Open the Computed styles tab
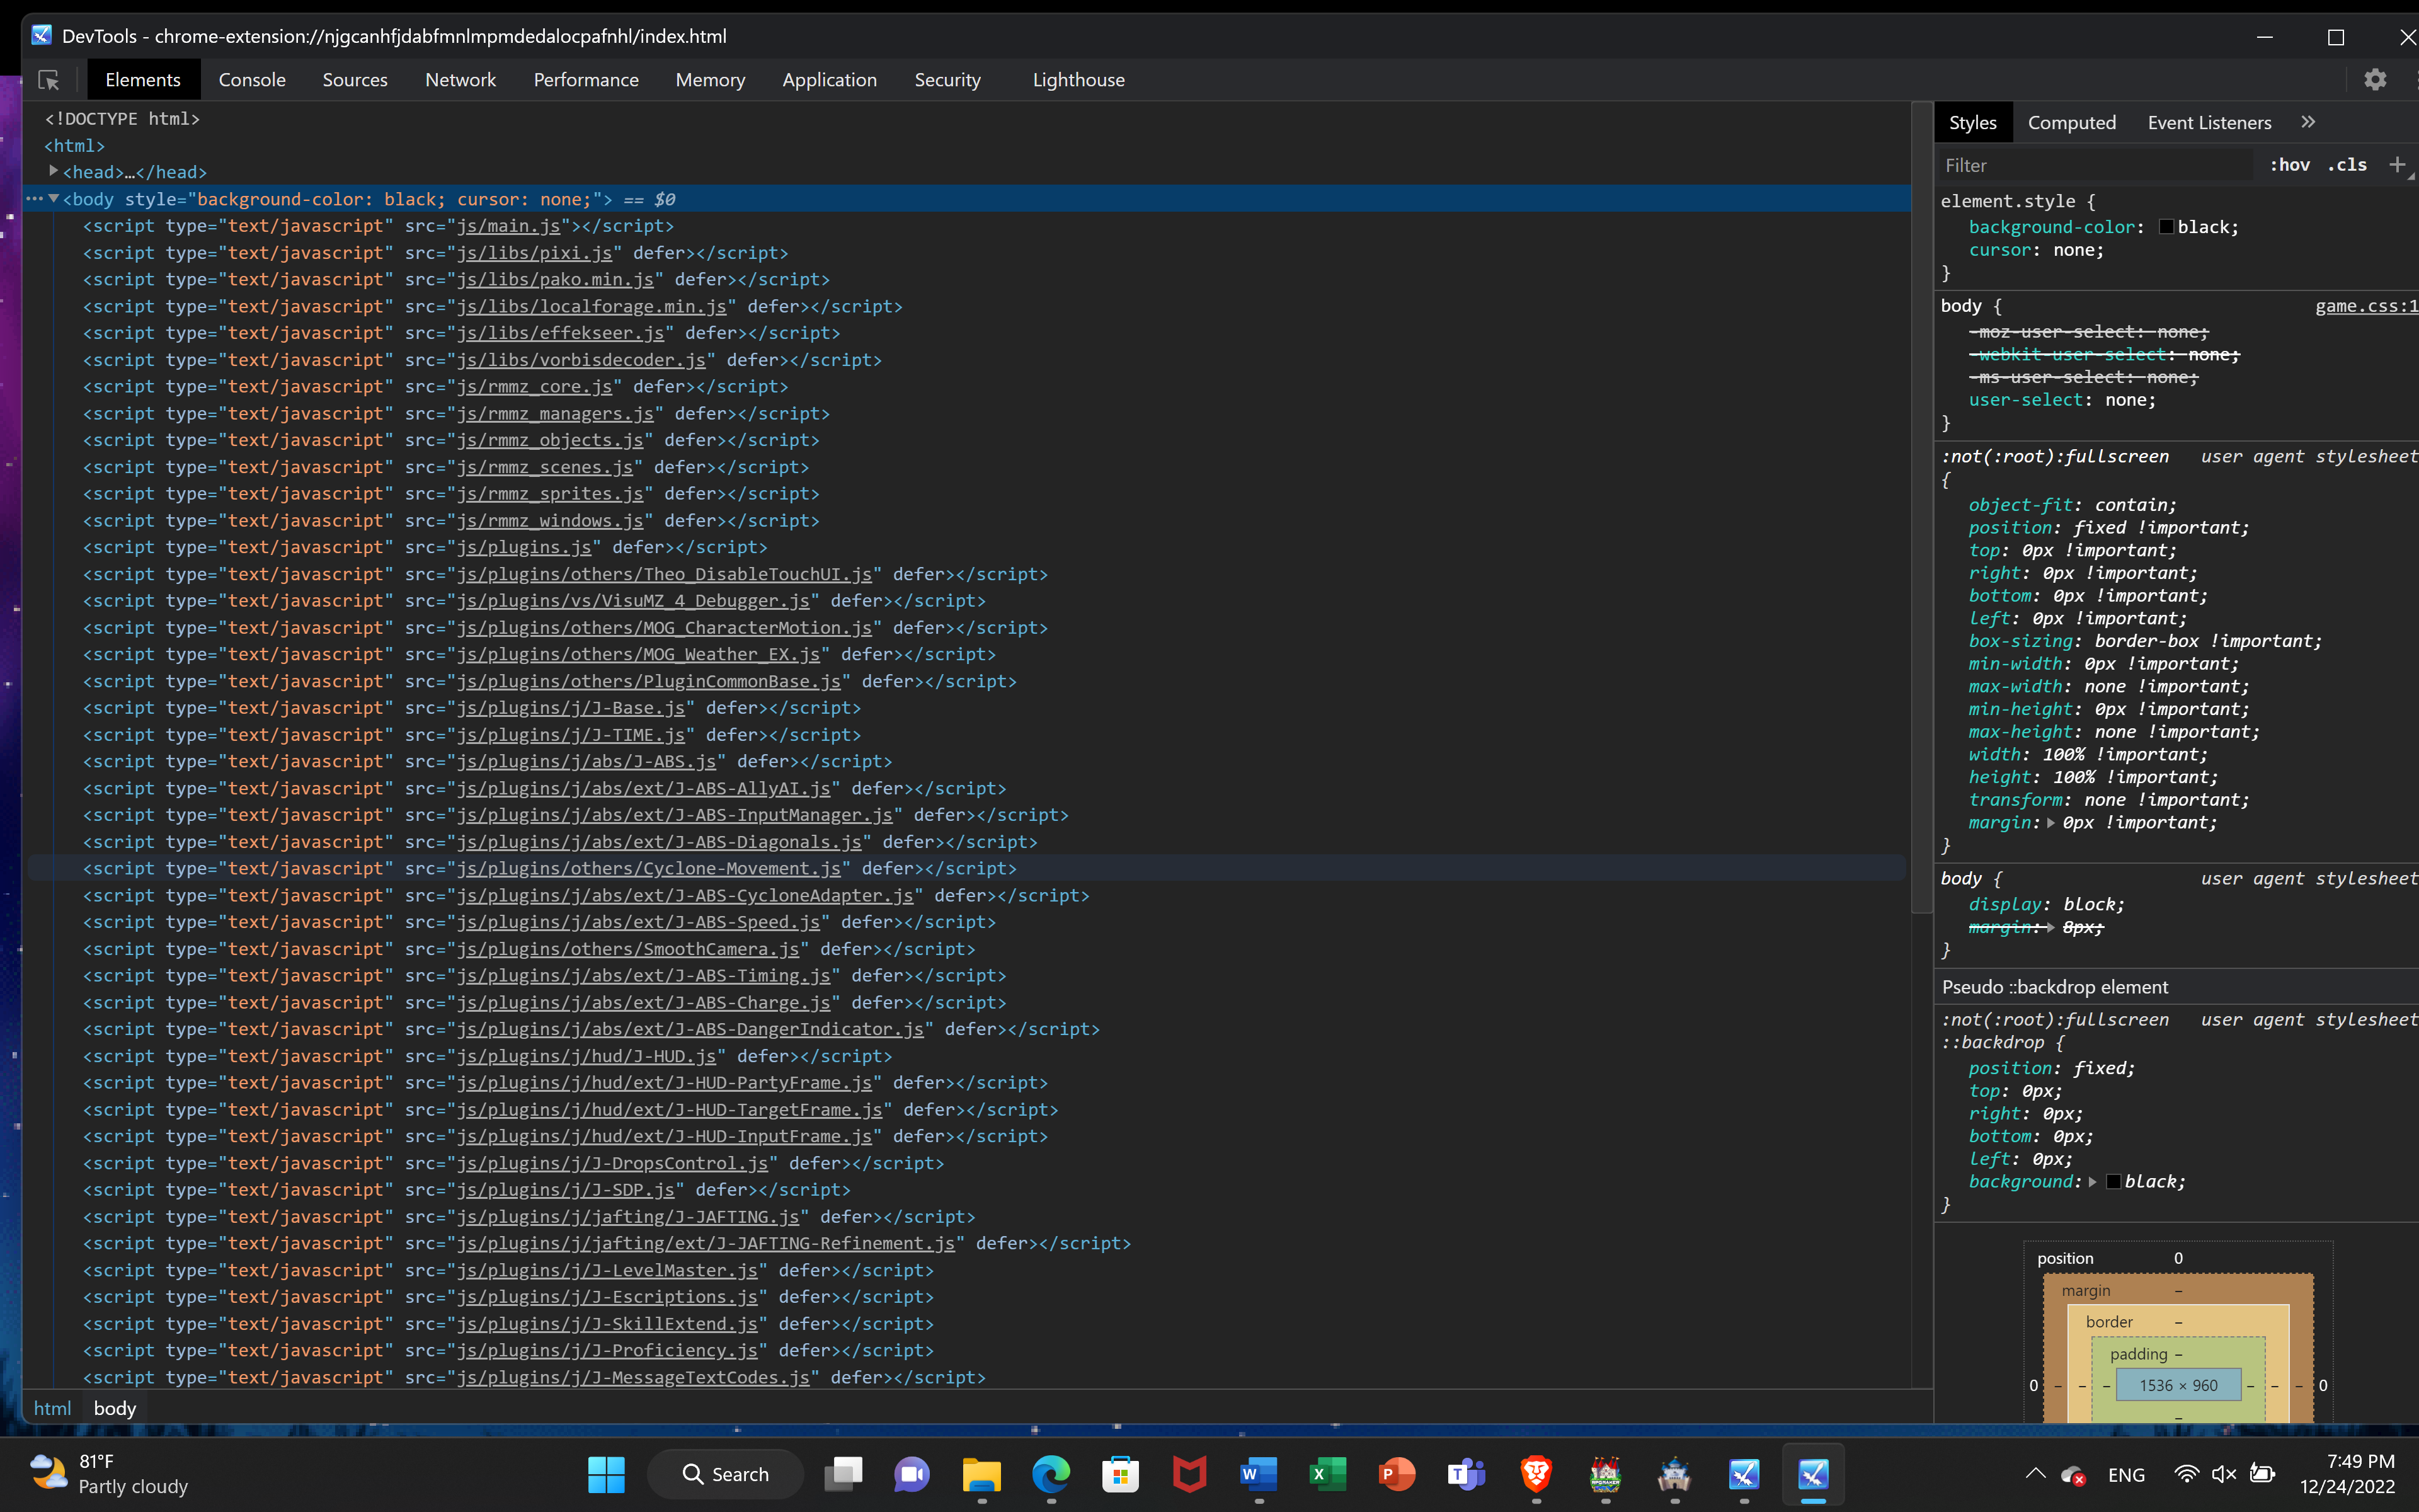The width and height of the screenshot is (2419, 1512). point(2071,122)
